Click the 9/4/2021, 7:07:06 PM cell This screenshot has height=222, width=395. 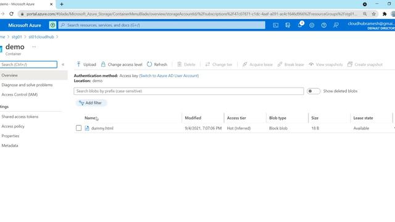click(x=203, y=128)
